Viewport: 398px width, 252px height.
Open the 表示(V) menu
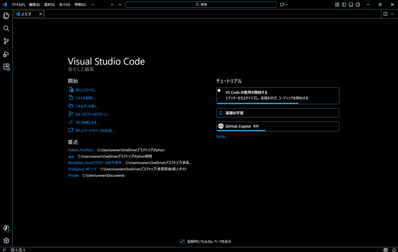click(65, 5)
